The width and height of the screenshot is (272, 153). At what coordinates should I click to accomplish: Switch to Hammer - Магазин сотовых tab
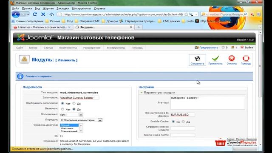(42, 27)
